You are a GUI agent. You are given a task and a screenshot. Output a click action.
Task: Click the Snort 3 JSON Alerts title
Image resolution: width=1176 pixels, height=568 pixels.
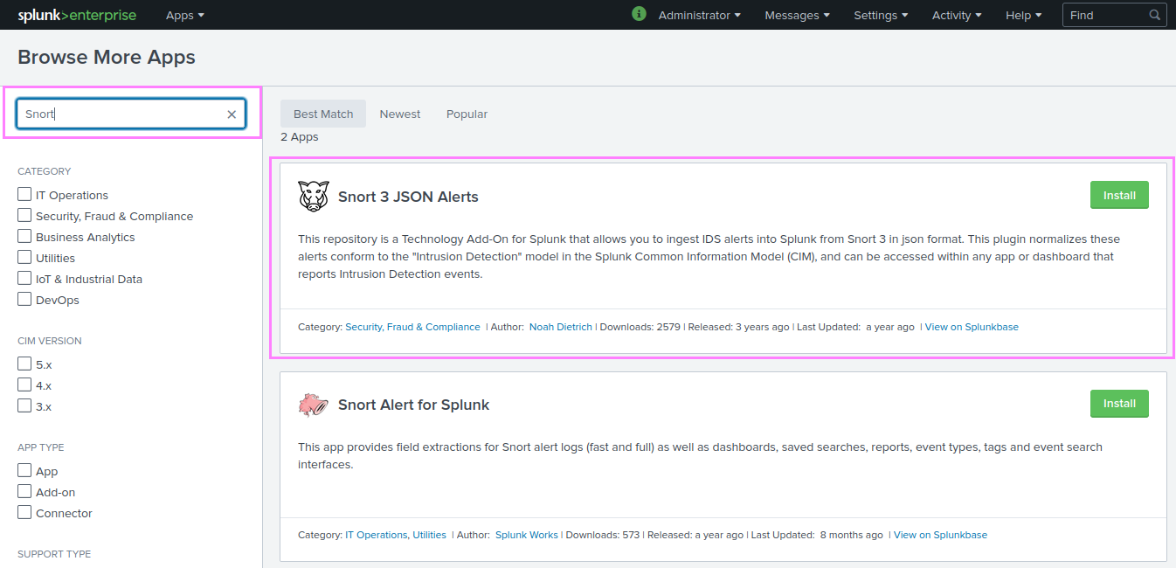pyautogui.click(x=408, y=197)
